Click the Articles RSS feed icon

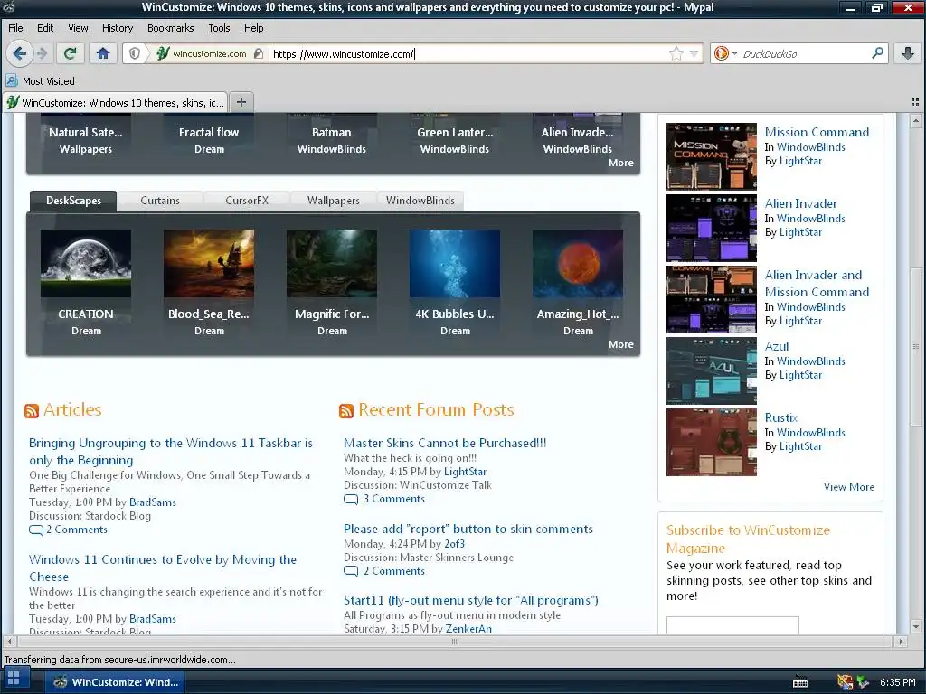32,410
